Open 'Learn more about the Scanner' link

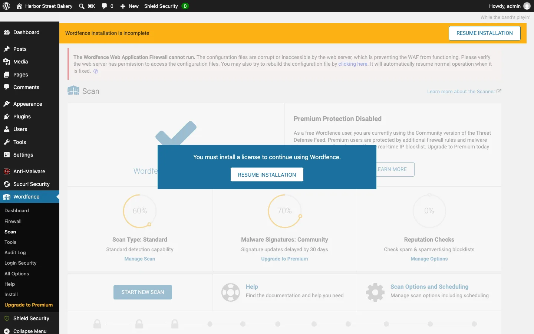pyautogui.click(x=464, y=91)
